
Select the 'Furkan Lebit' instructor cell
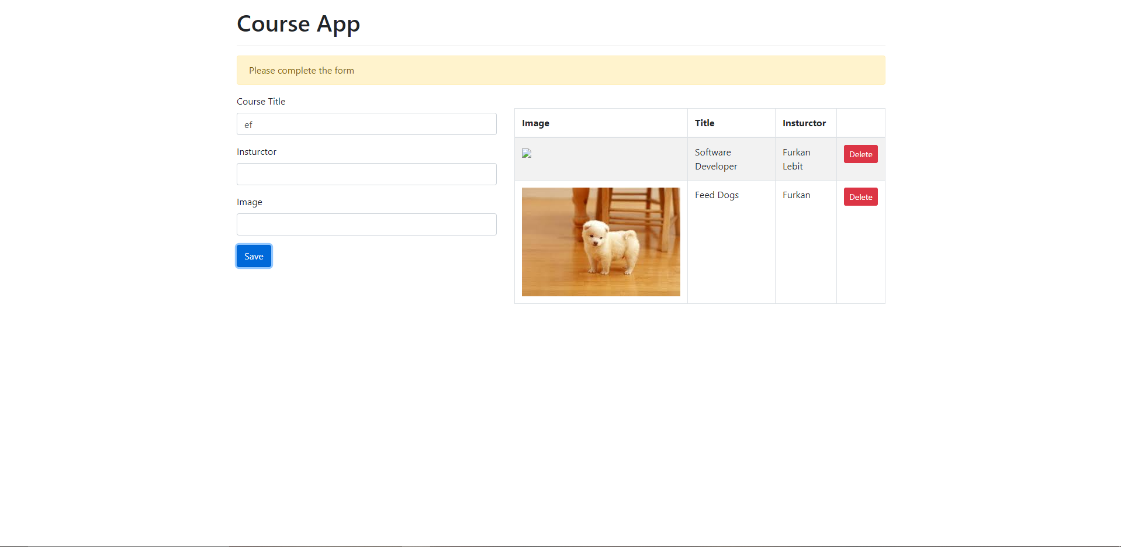[x=805, y=159]
